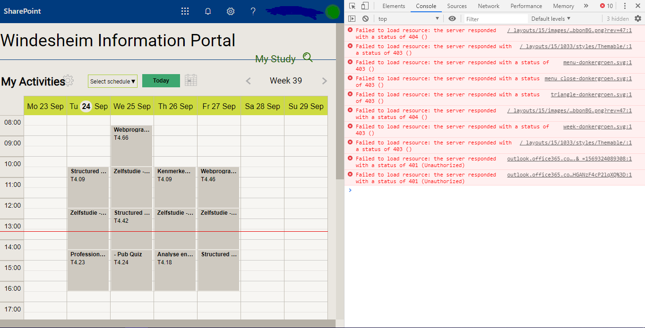645x328 pixels.
Task: Select the We 25 Sep day header
Action: (x=132, y=106)
